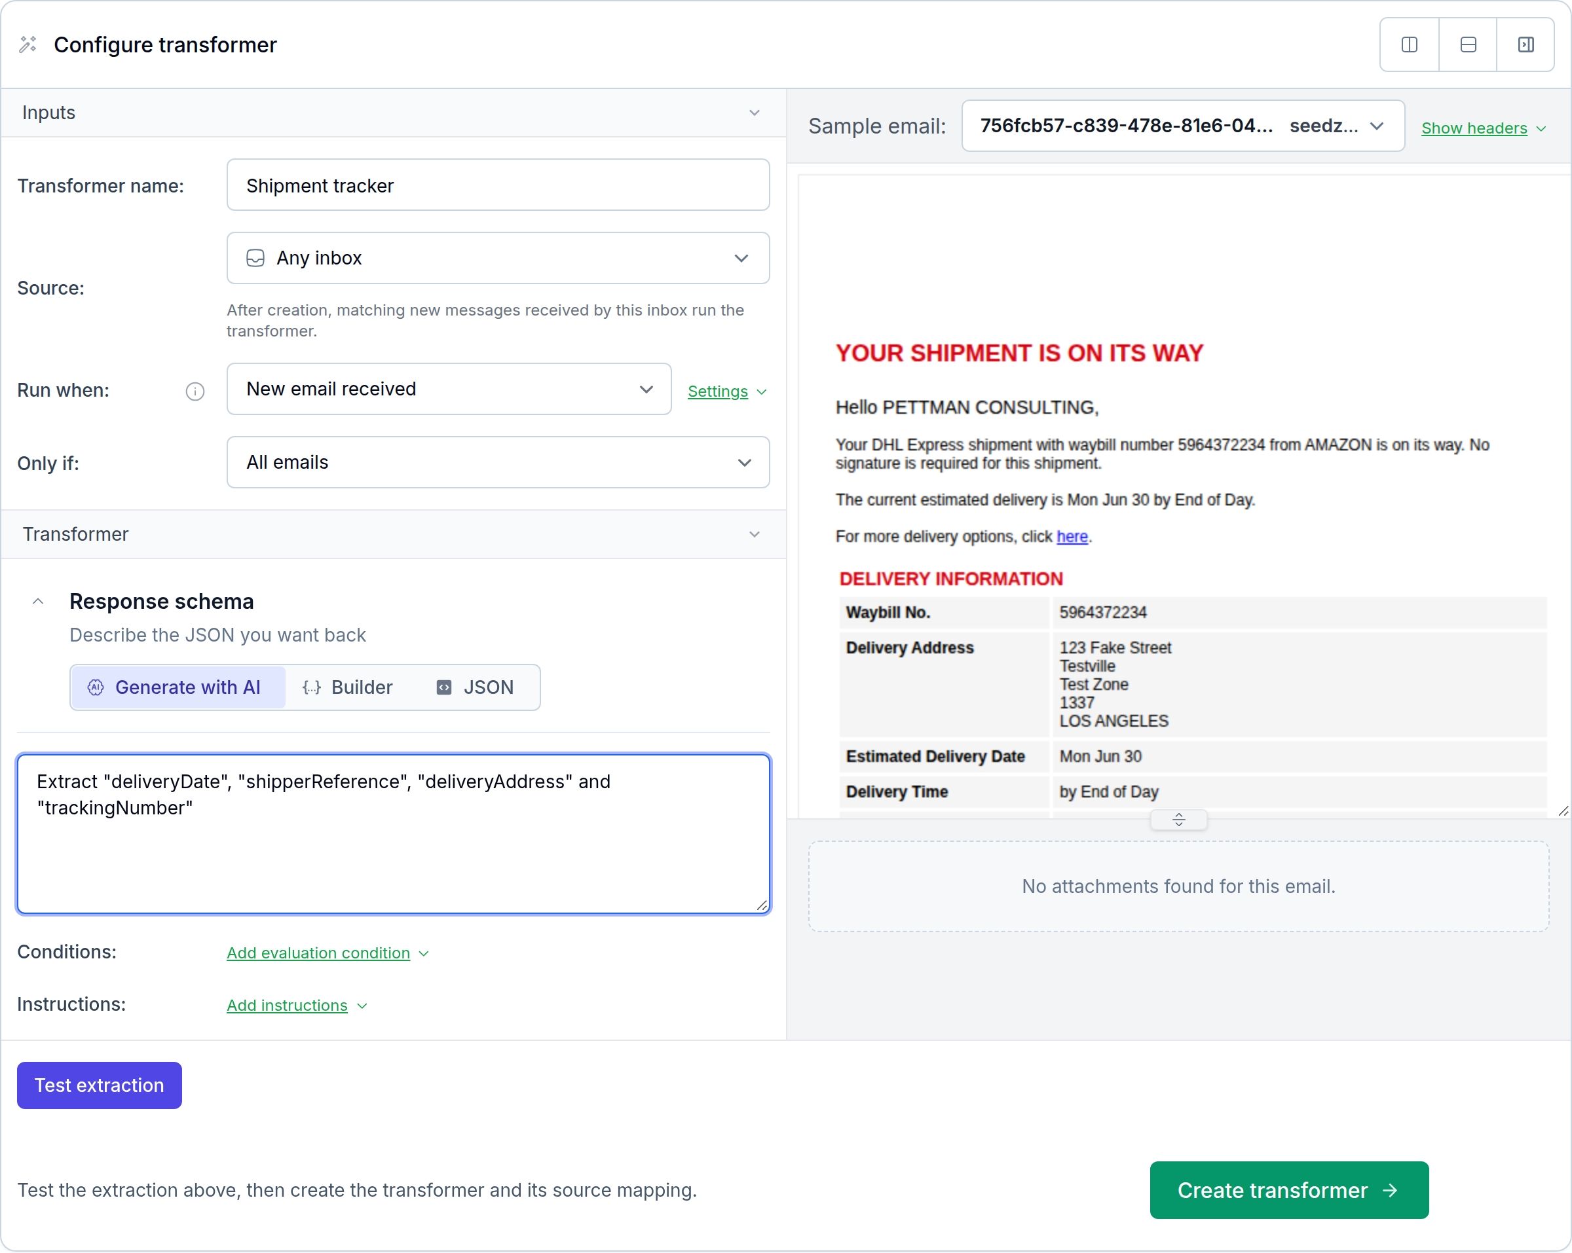Image resolution: width=1572 pixels, height=1253 pixels.
Task: Open the Sample email selector dropdown
Action: pos(1183,126)
